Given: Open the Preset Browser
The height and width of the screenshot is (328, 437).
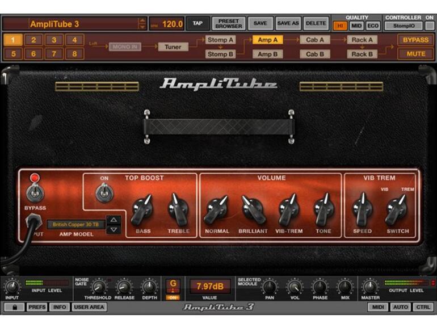Looking at the screenshot, I should click(229, 24).
